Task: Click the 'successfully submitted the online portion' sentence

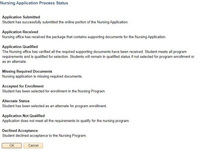Action: point(65,22)
